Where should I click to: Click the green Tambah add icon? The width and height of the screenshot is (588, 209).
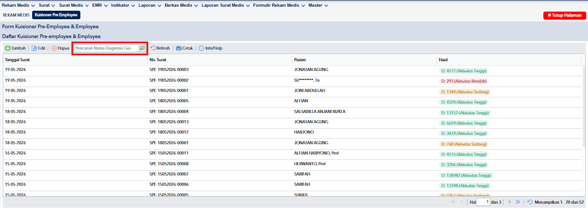click(x=8, y=48)
